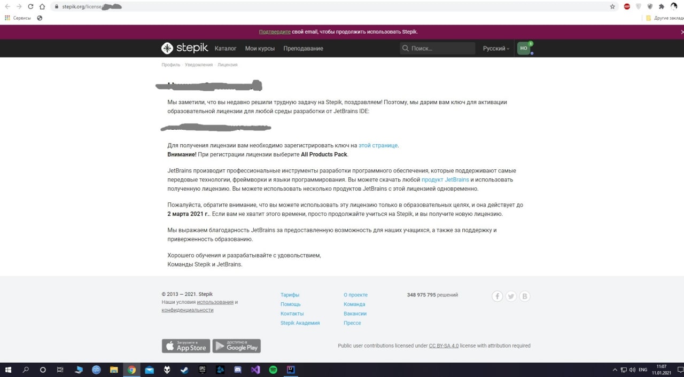Expand the Русский language dropdown
Image resolution: width=684 pixels, height=377 pixels.
496,49
